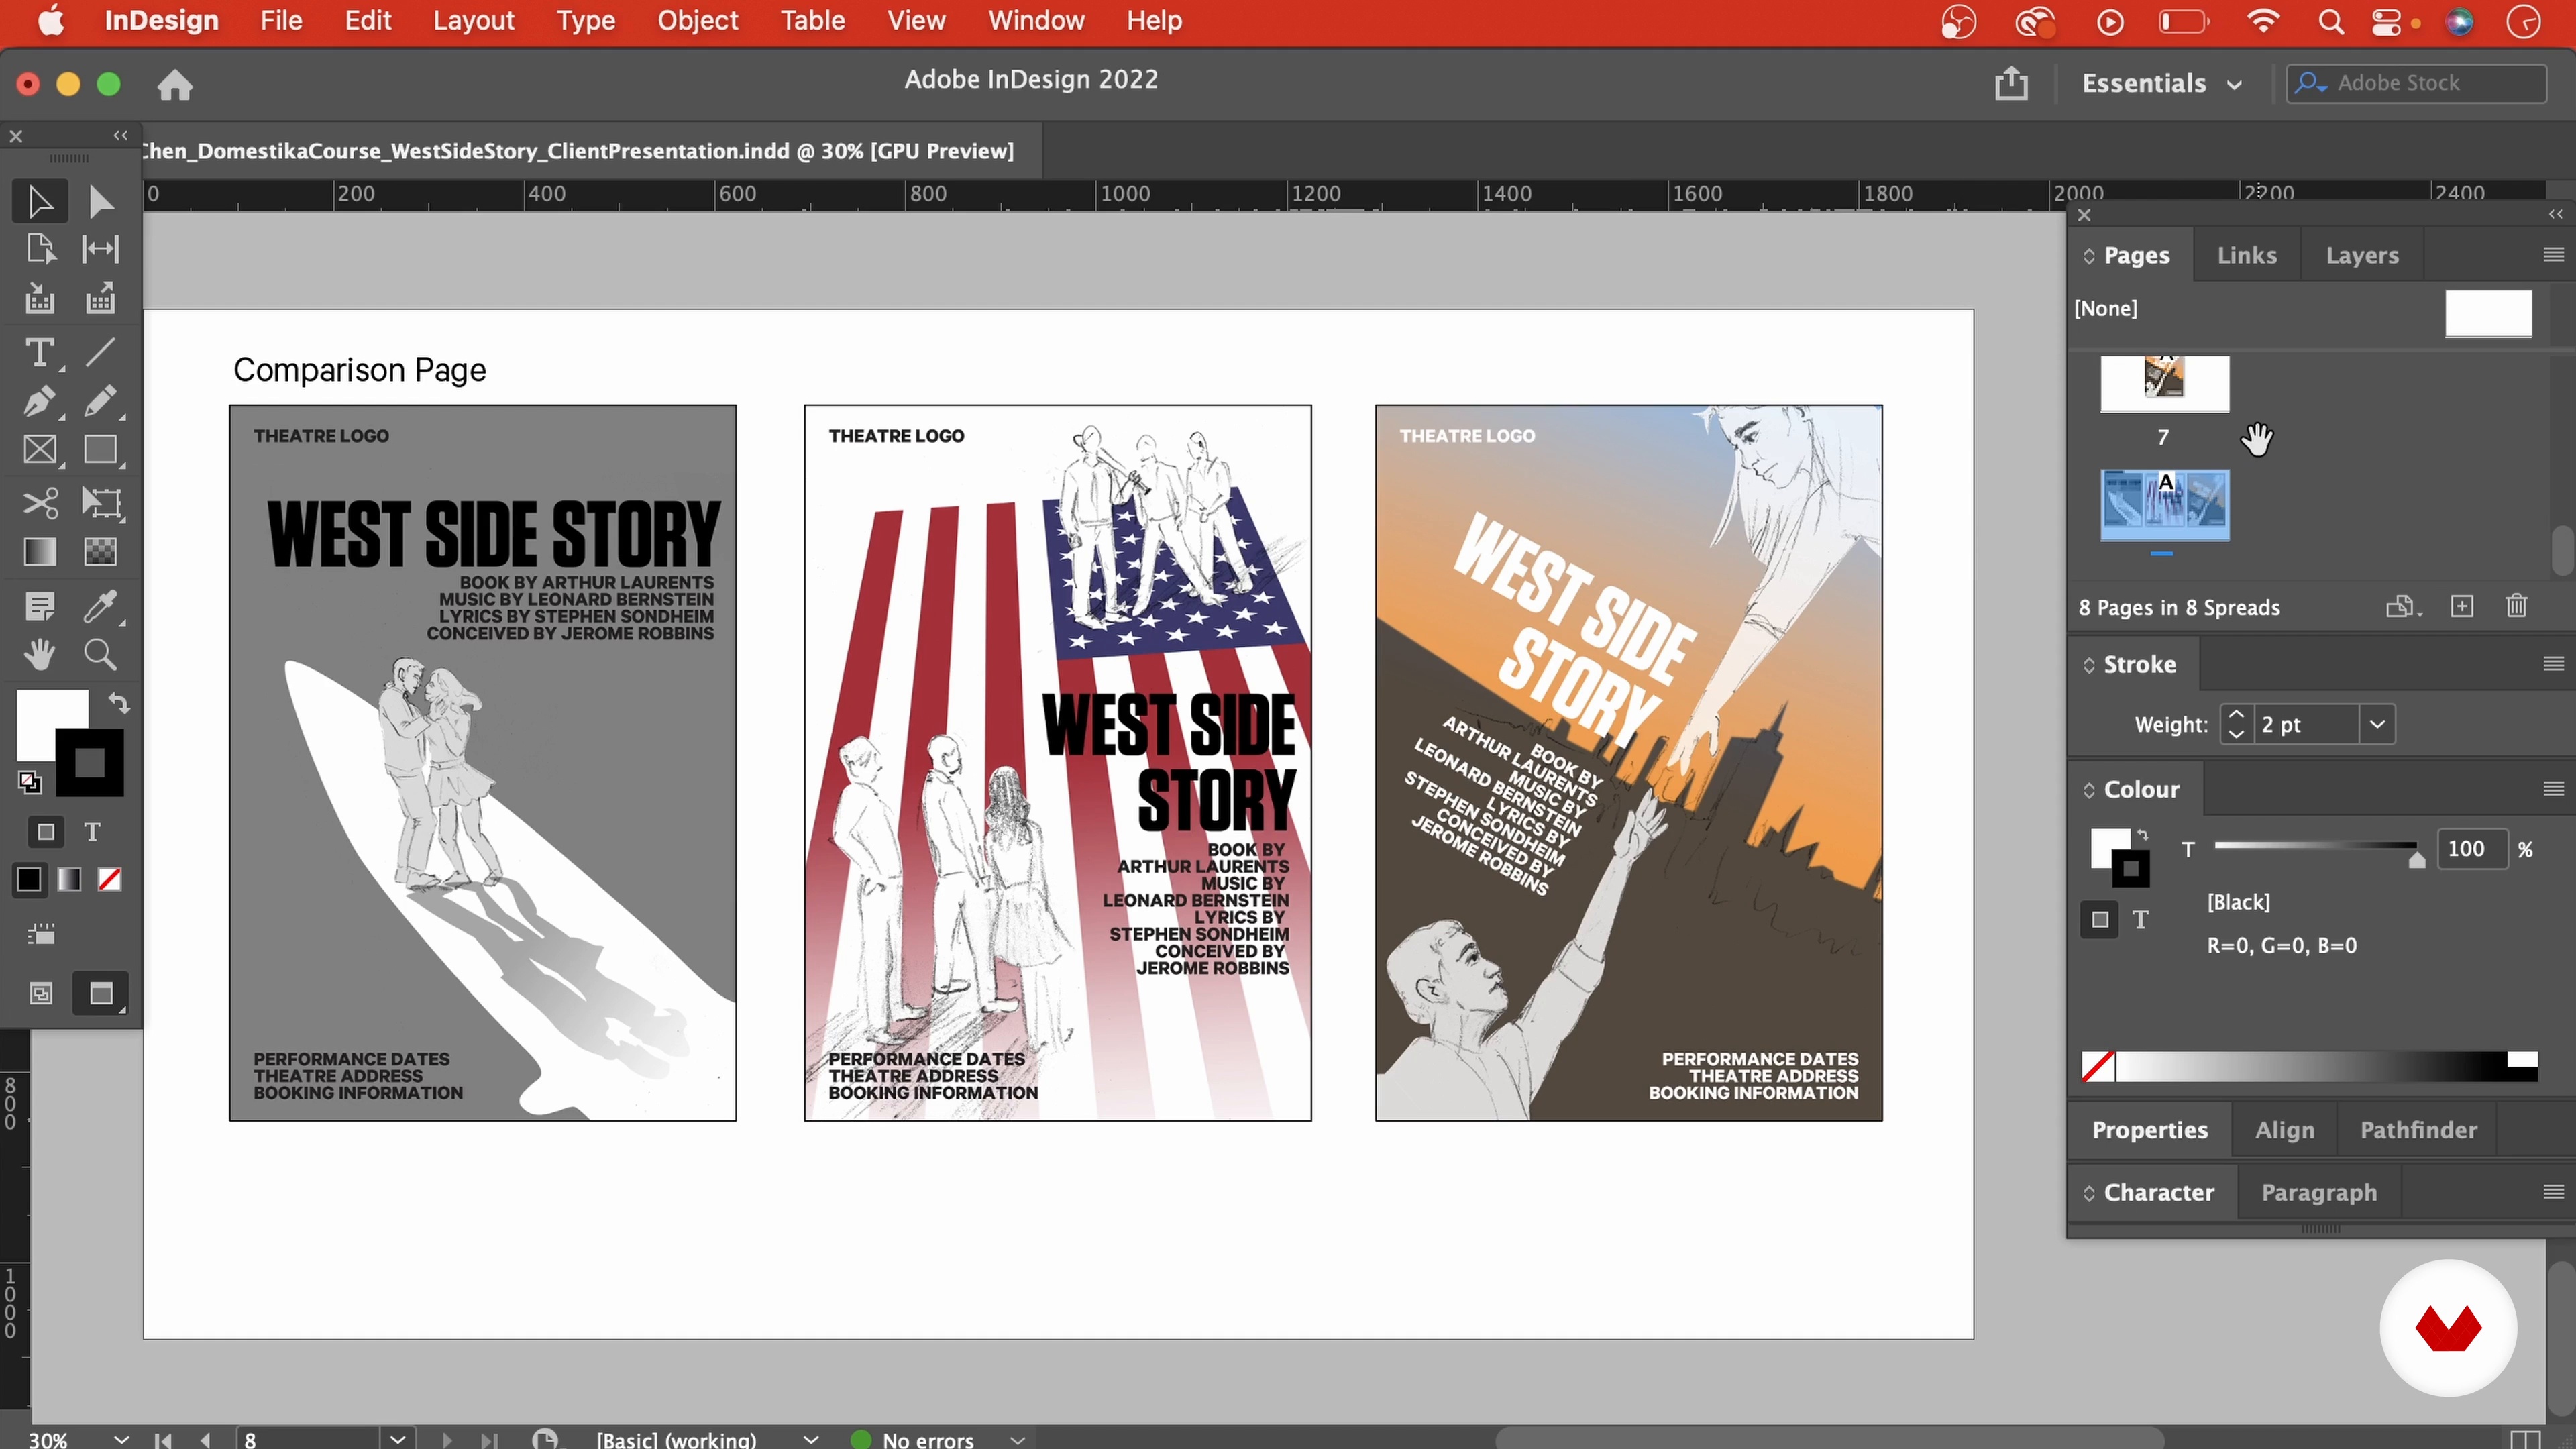Go to previous page button
The width and height of the screenshot is (2576, 1449).
[x=206, y=1439]
